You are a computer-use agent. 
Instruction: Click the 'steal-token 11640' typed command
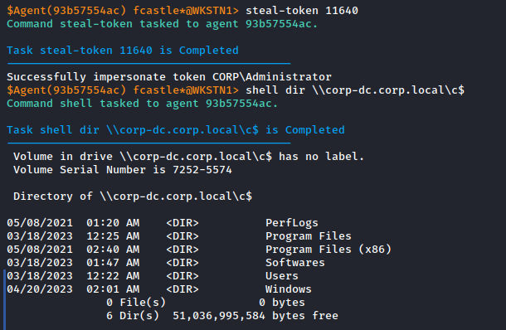pos(302,11)
